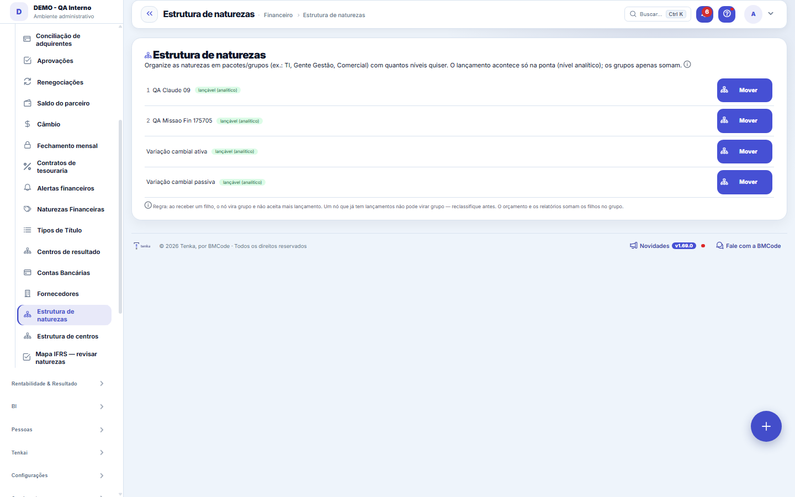Click the Aprovações checkmark icon
Screen dimensions: 795x497
(x=28, y=61)
